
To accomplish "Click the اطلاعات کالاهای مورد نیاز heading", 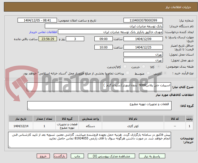I will (x=174, y=95).
